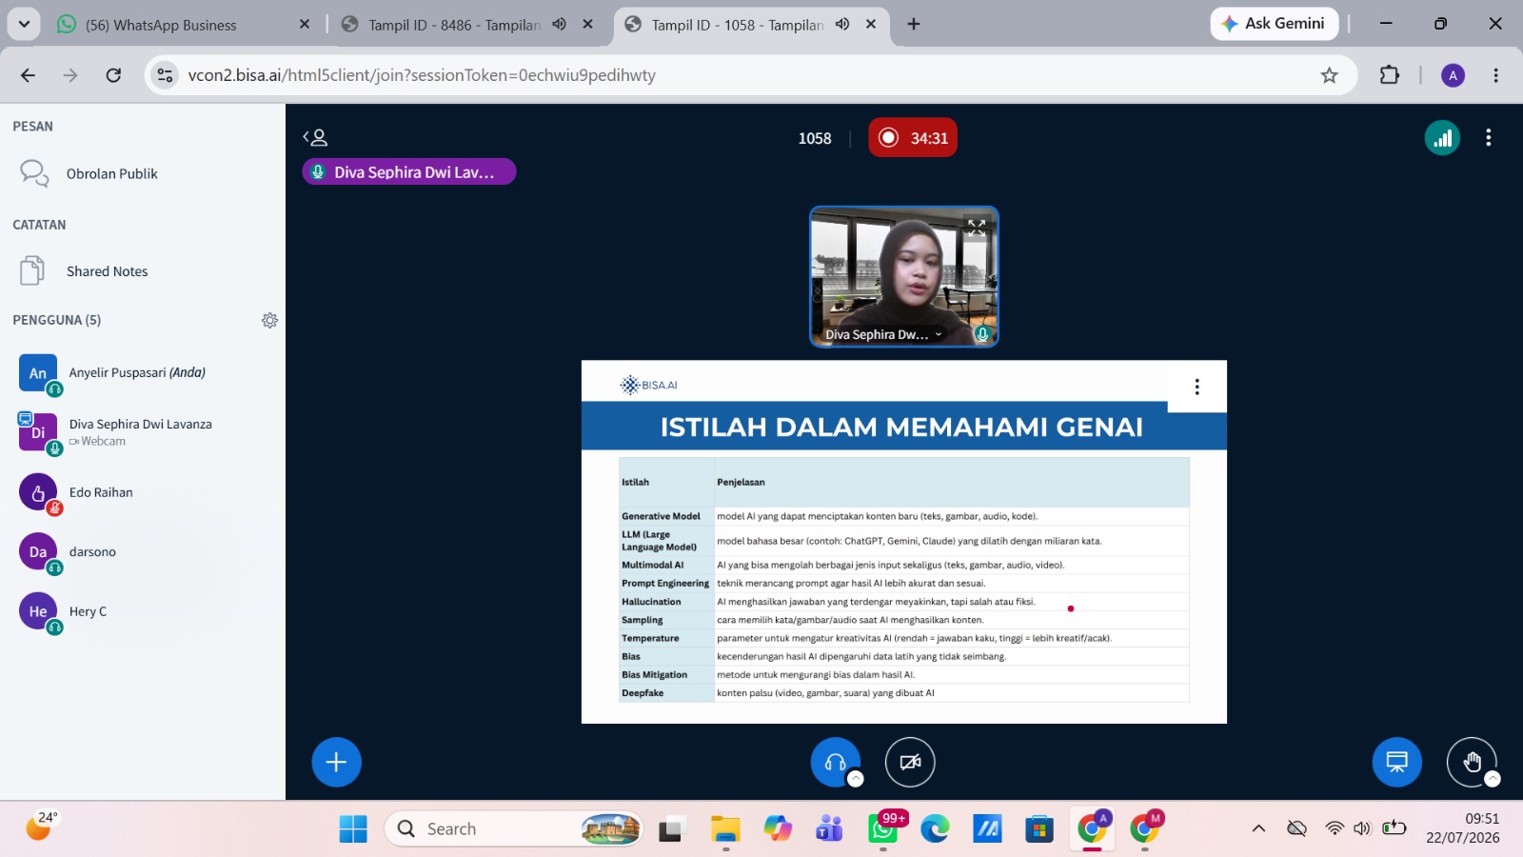The image size is (1523, 857).
Task: Reload the page
Action: point(113,75)
